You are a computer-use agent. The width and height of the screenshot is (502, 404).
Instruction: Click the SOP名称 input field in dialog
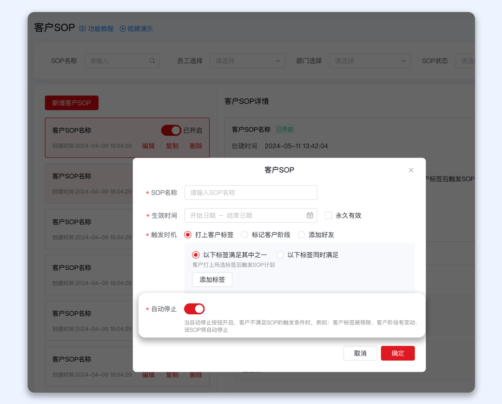[x=251, y=192]
